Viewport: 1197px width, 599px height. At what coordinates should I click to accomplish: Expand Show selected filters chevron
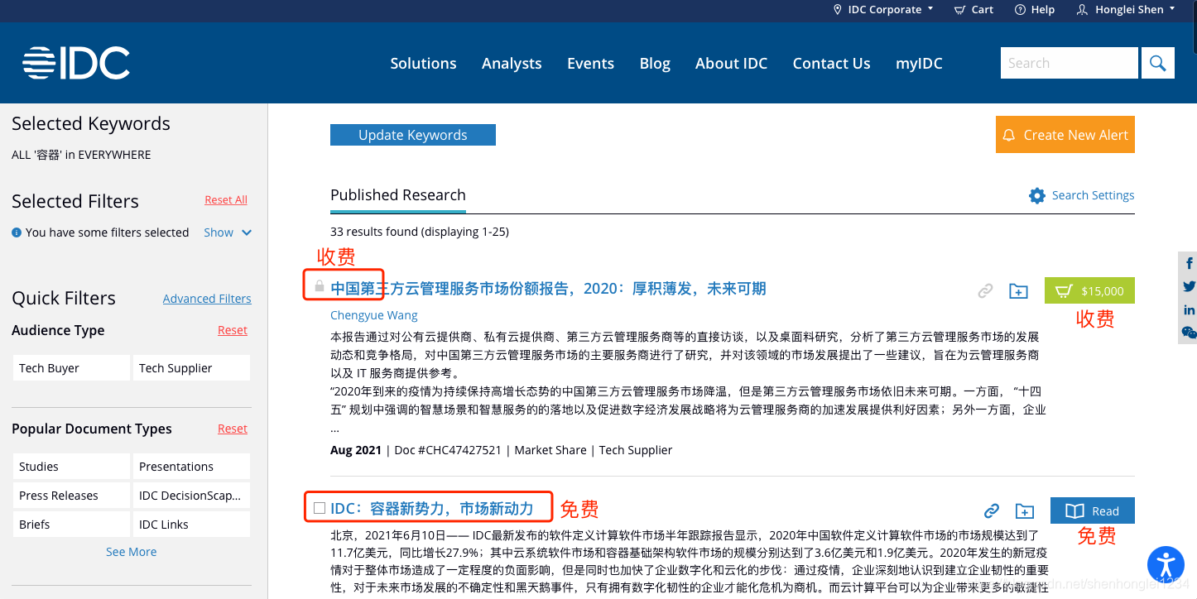tap(247, 233)
